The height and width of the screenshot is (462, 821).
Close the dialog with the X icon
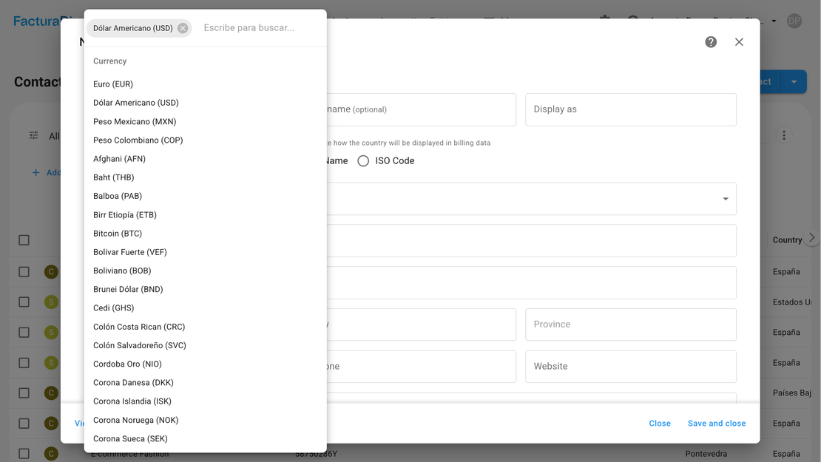(739, 42)
